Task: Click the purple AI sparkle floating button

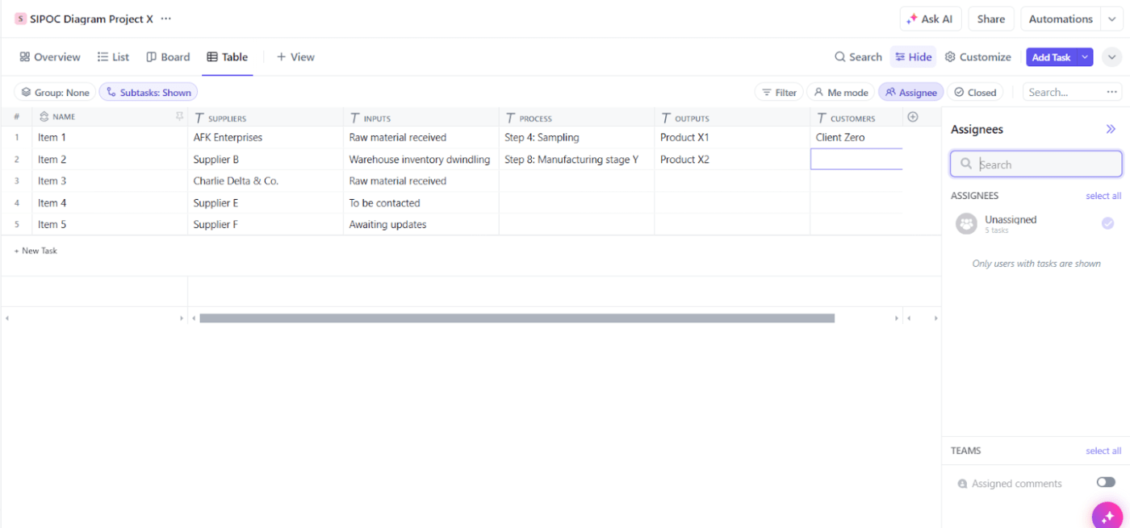Action: click(1107, 514)
